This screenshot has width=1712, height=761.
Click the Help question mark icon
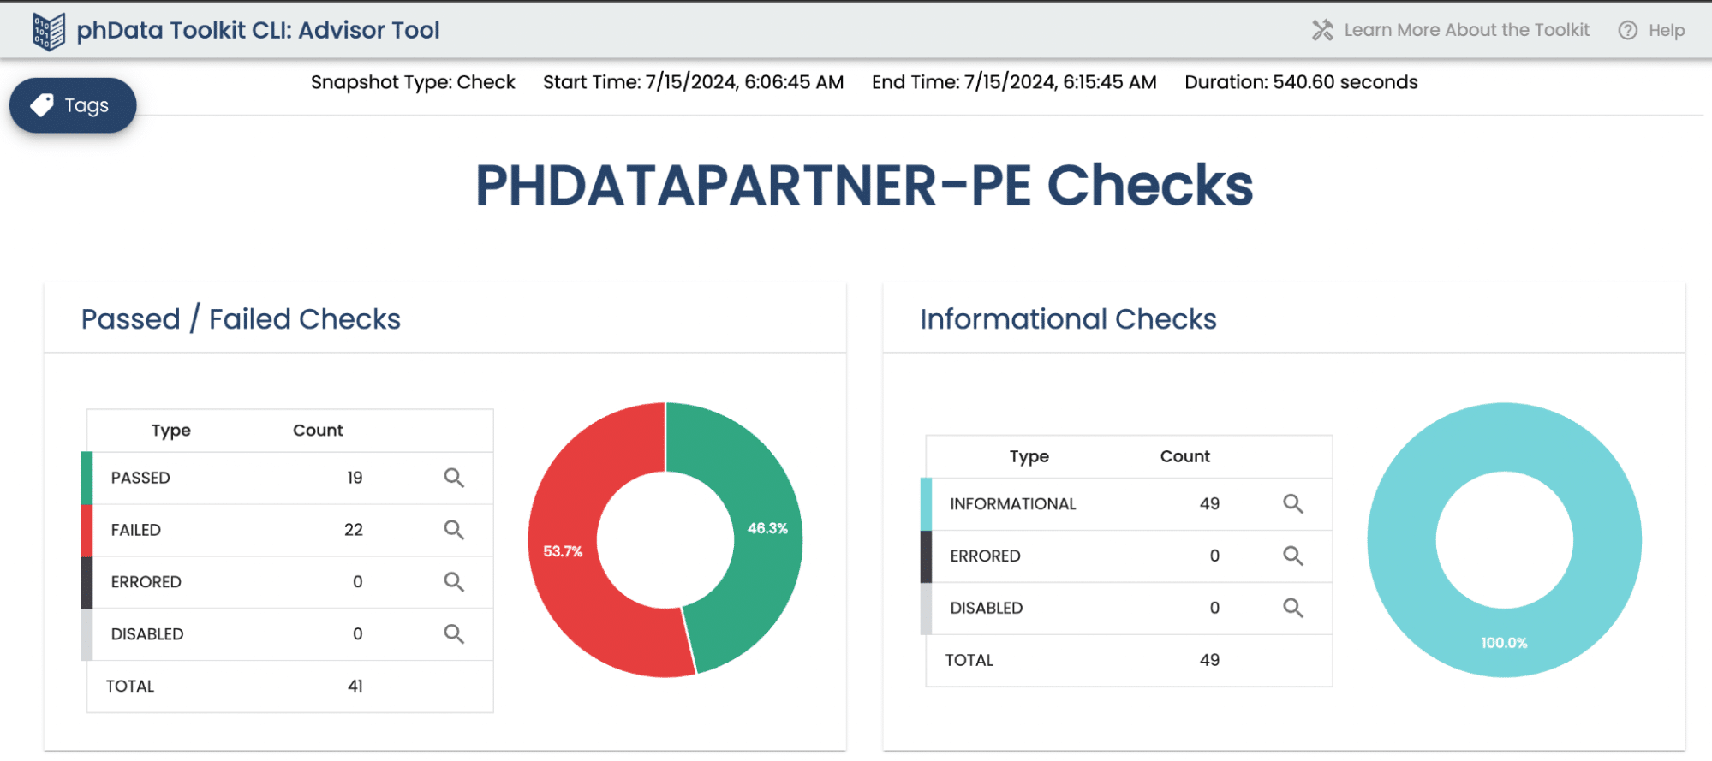click(x=1627, y=31)
